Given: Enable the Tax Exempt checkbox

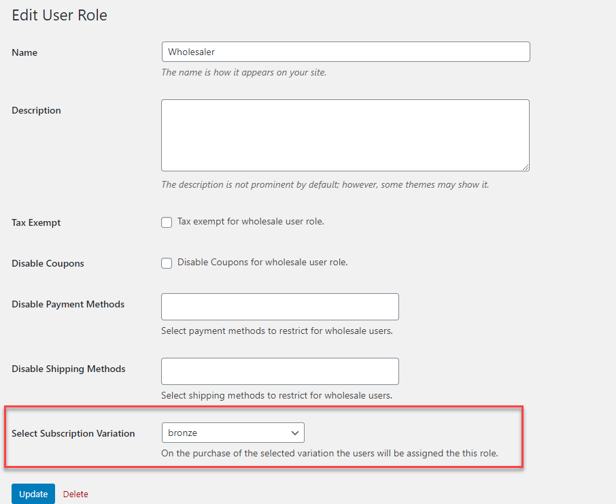Looking at the screenshot, I should coord(167,222).
